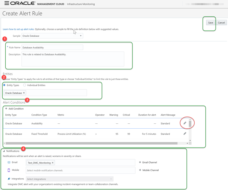Cancel the alert rule creation
Screen dimensions: 228x190
(221, 23)
